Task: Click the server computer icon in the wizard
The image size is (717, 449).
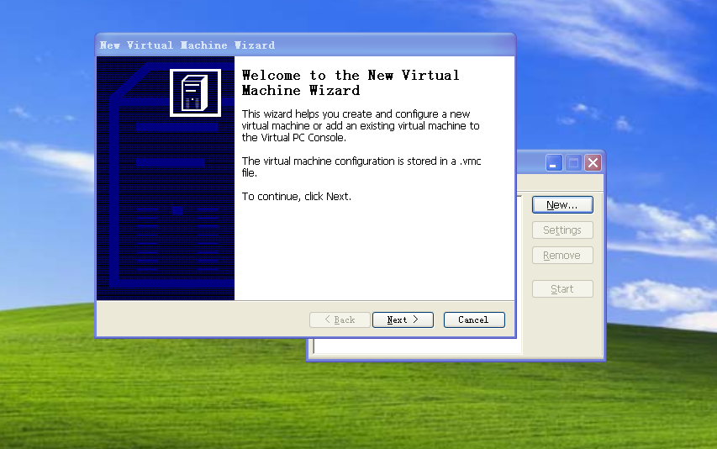Action: point(195,92)
